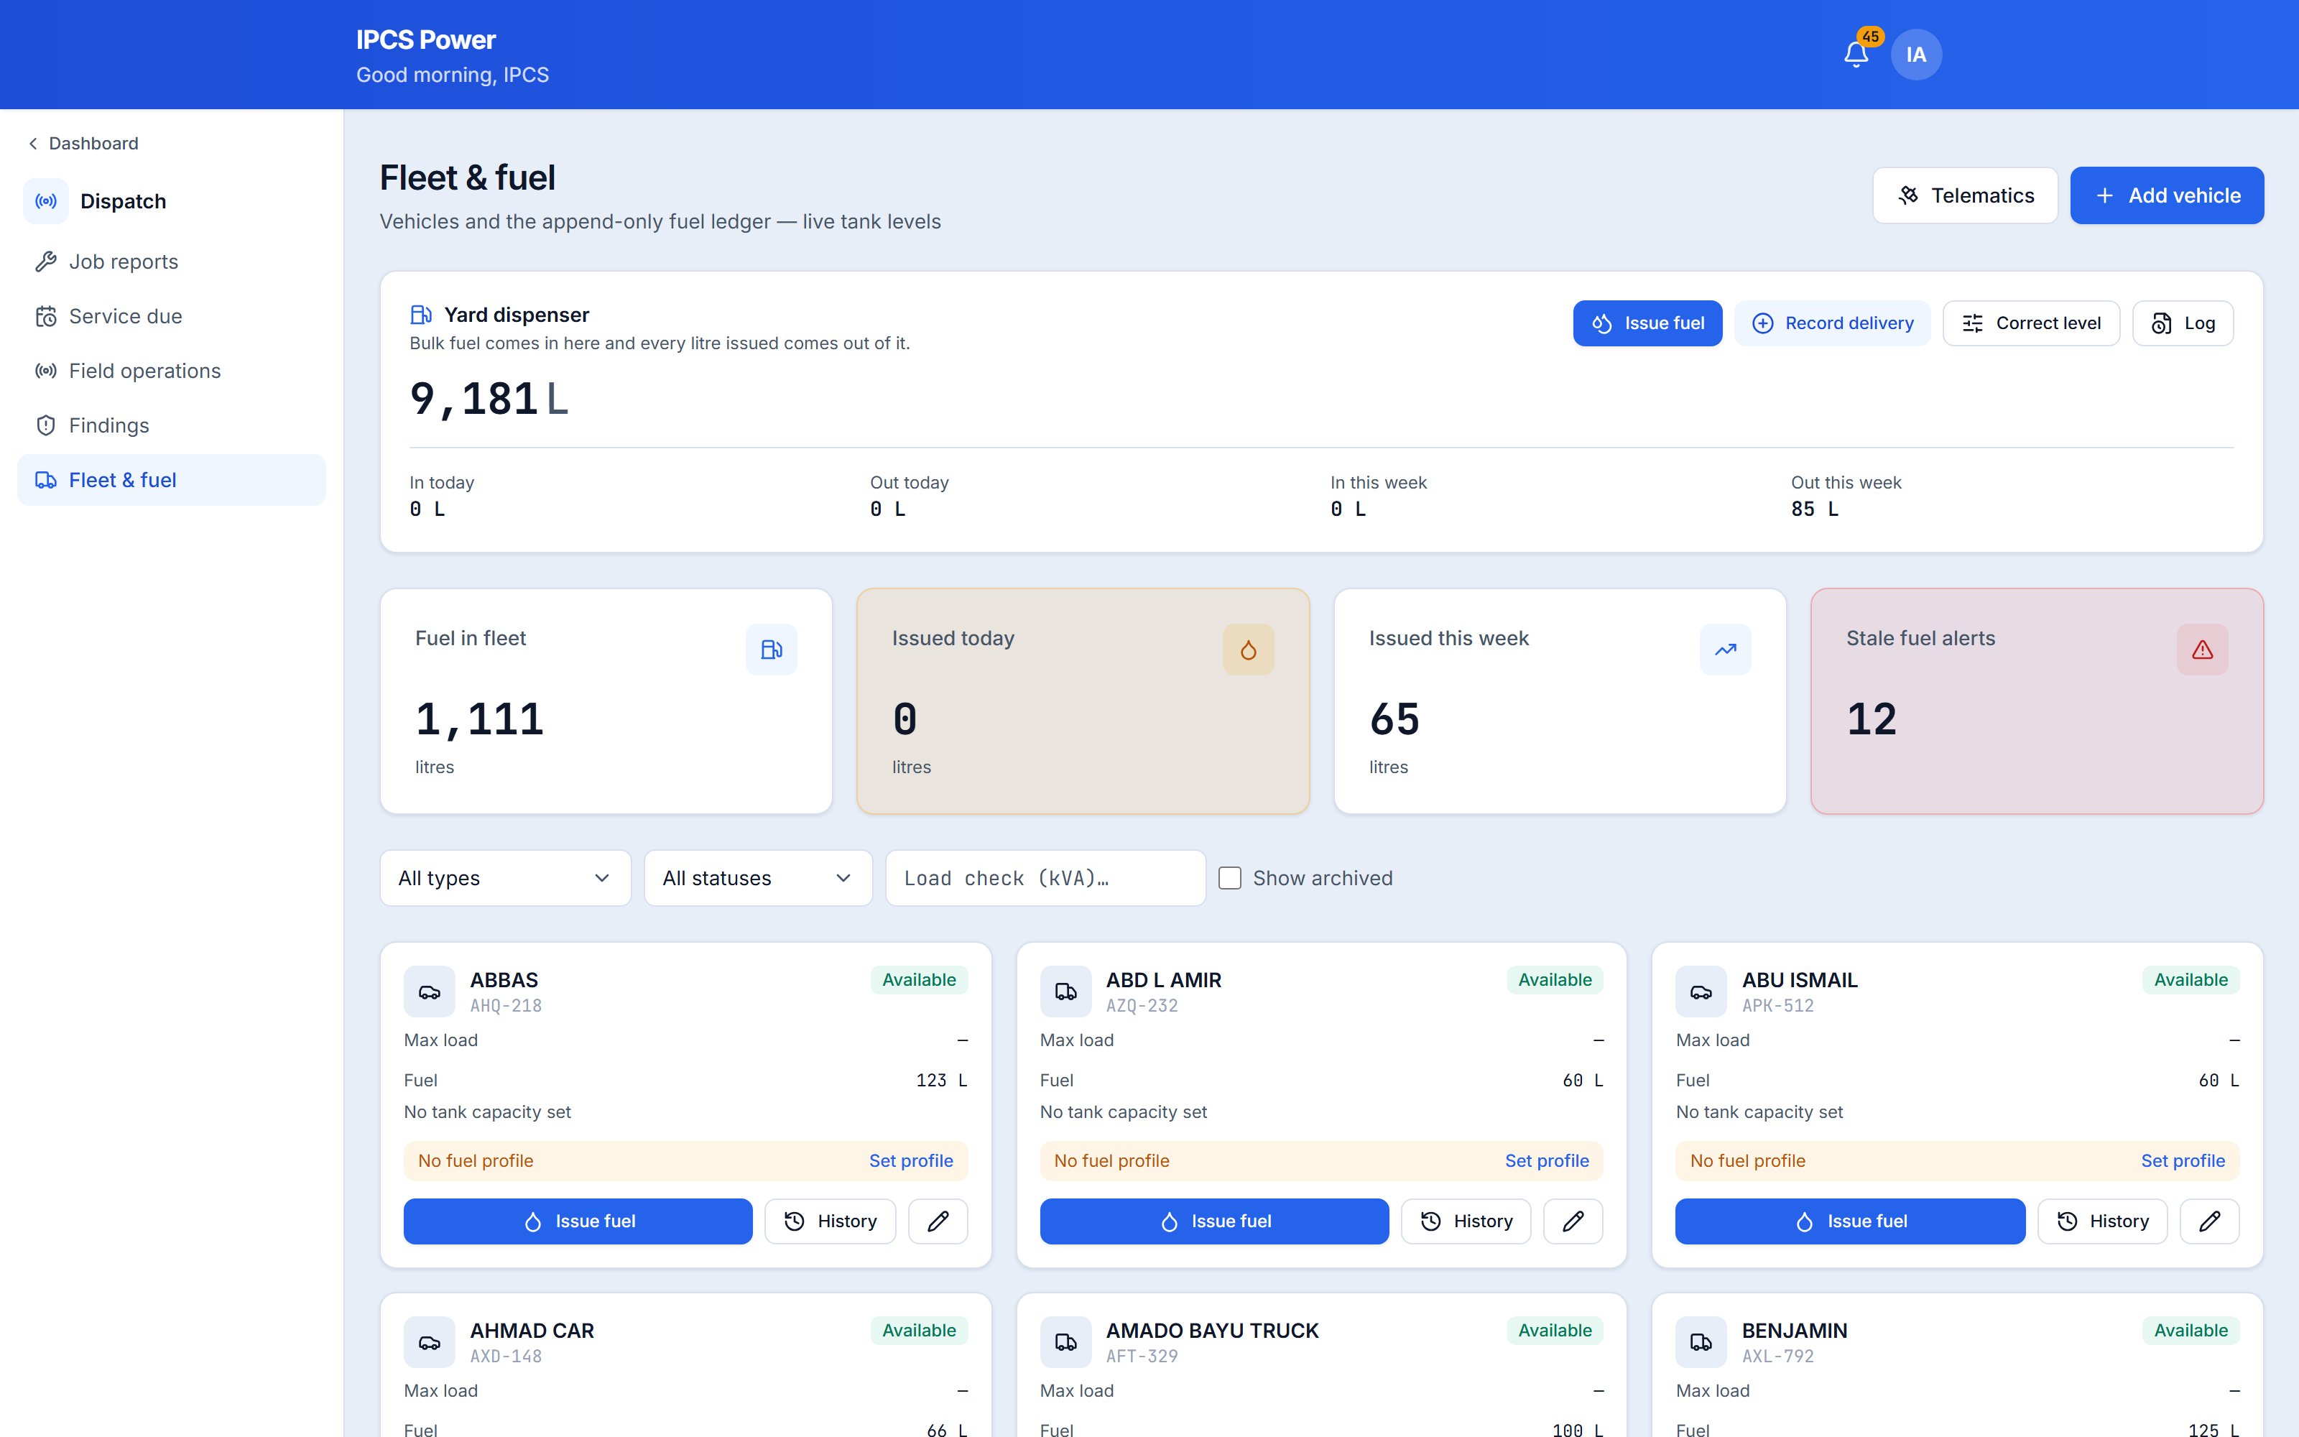The height and width of the screenshot is (1437, 2299).
Task: Click the IPCS Power title
Action: (x=425, y=40)
